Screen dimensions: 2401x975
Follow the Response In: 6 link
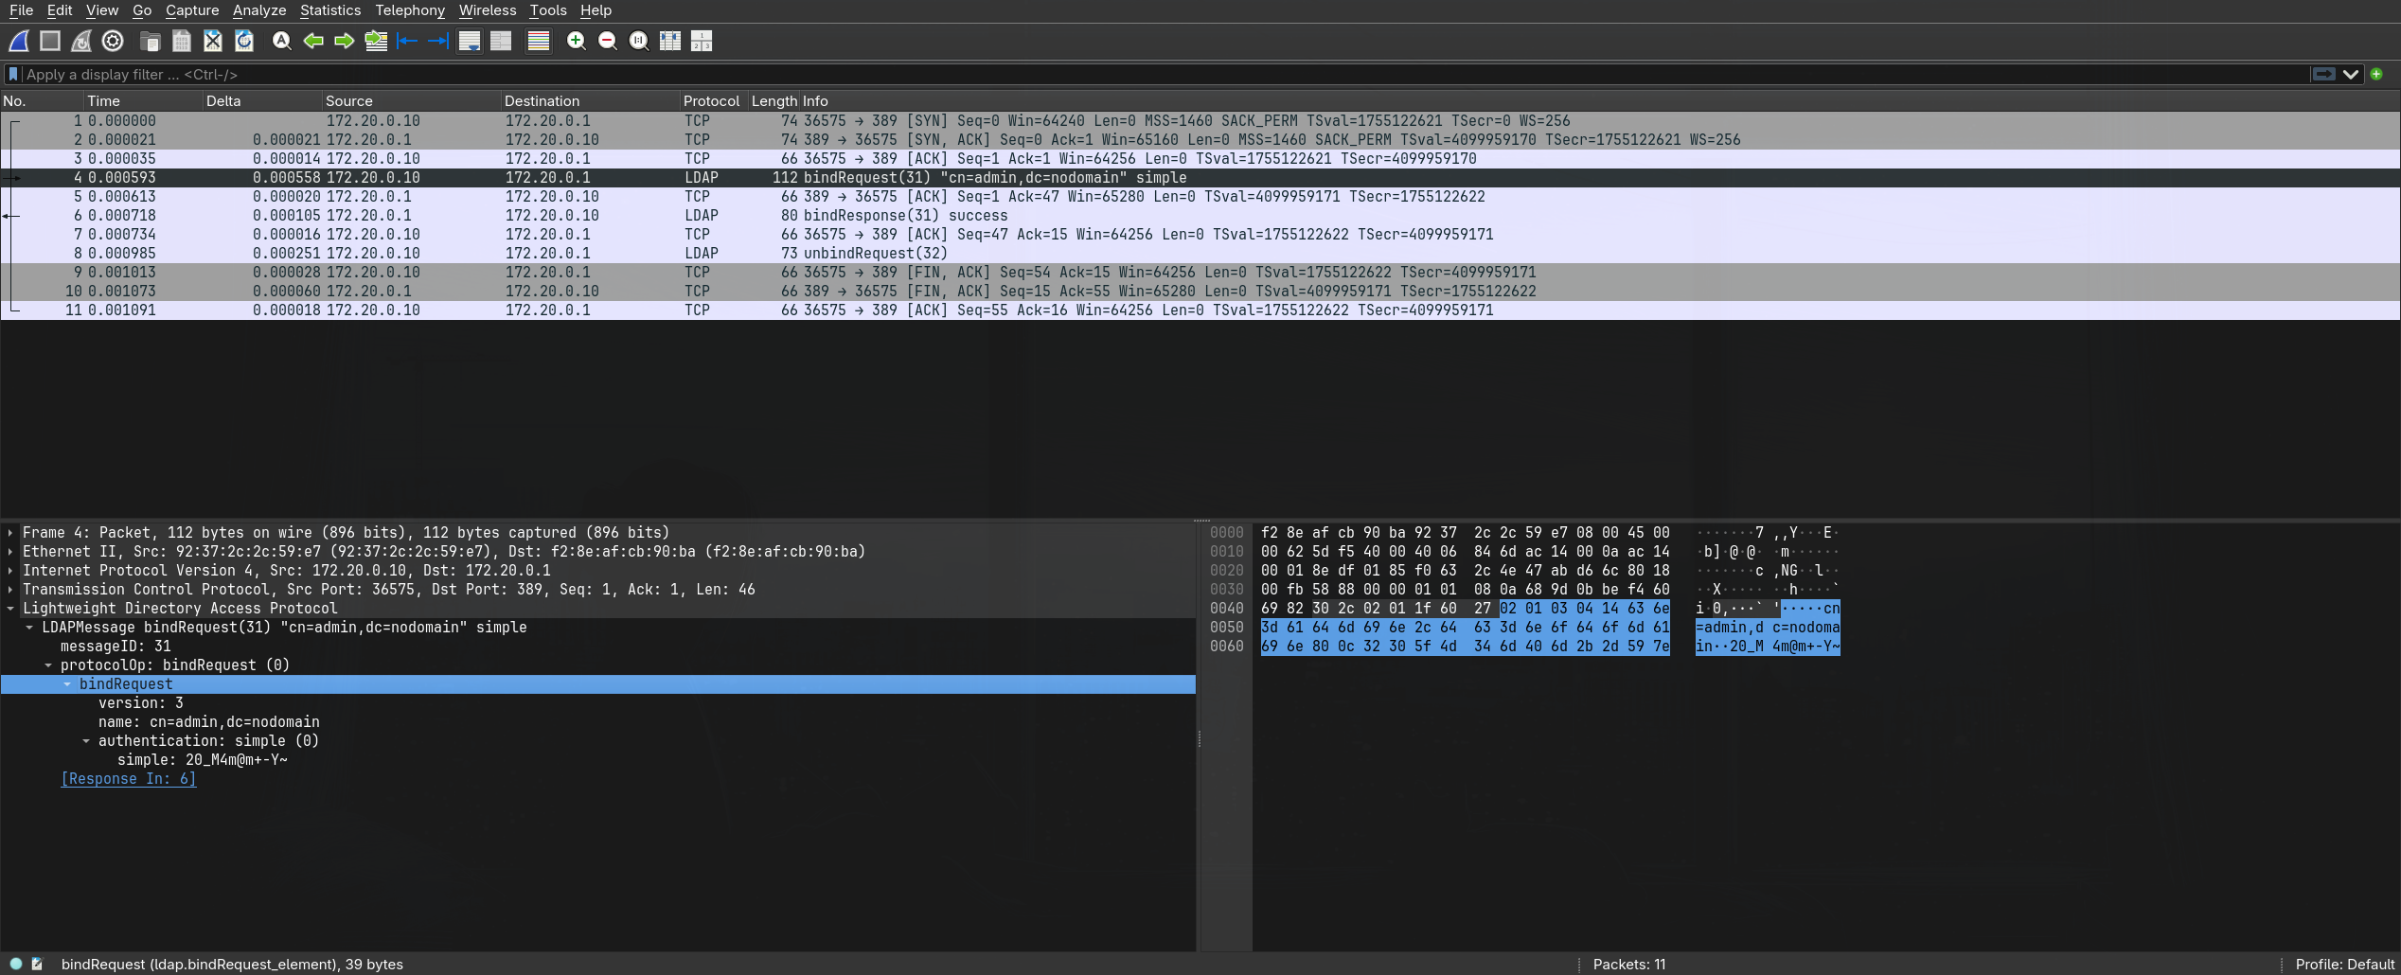click(x=129, y=779)
